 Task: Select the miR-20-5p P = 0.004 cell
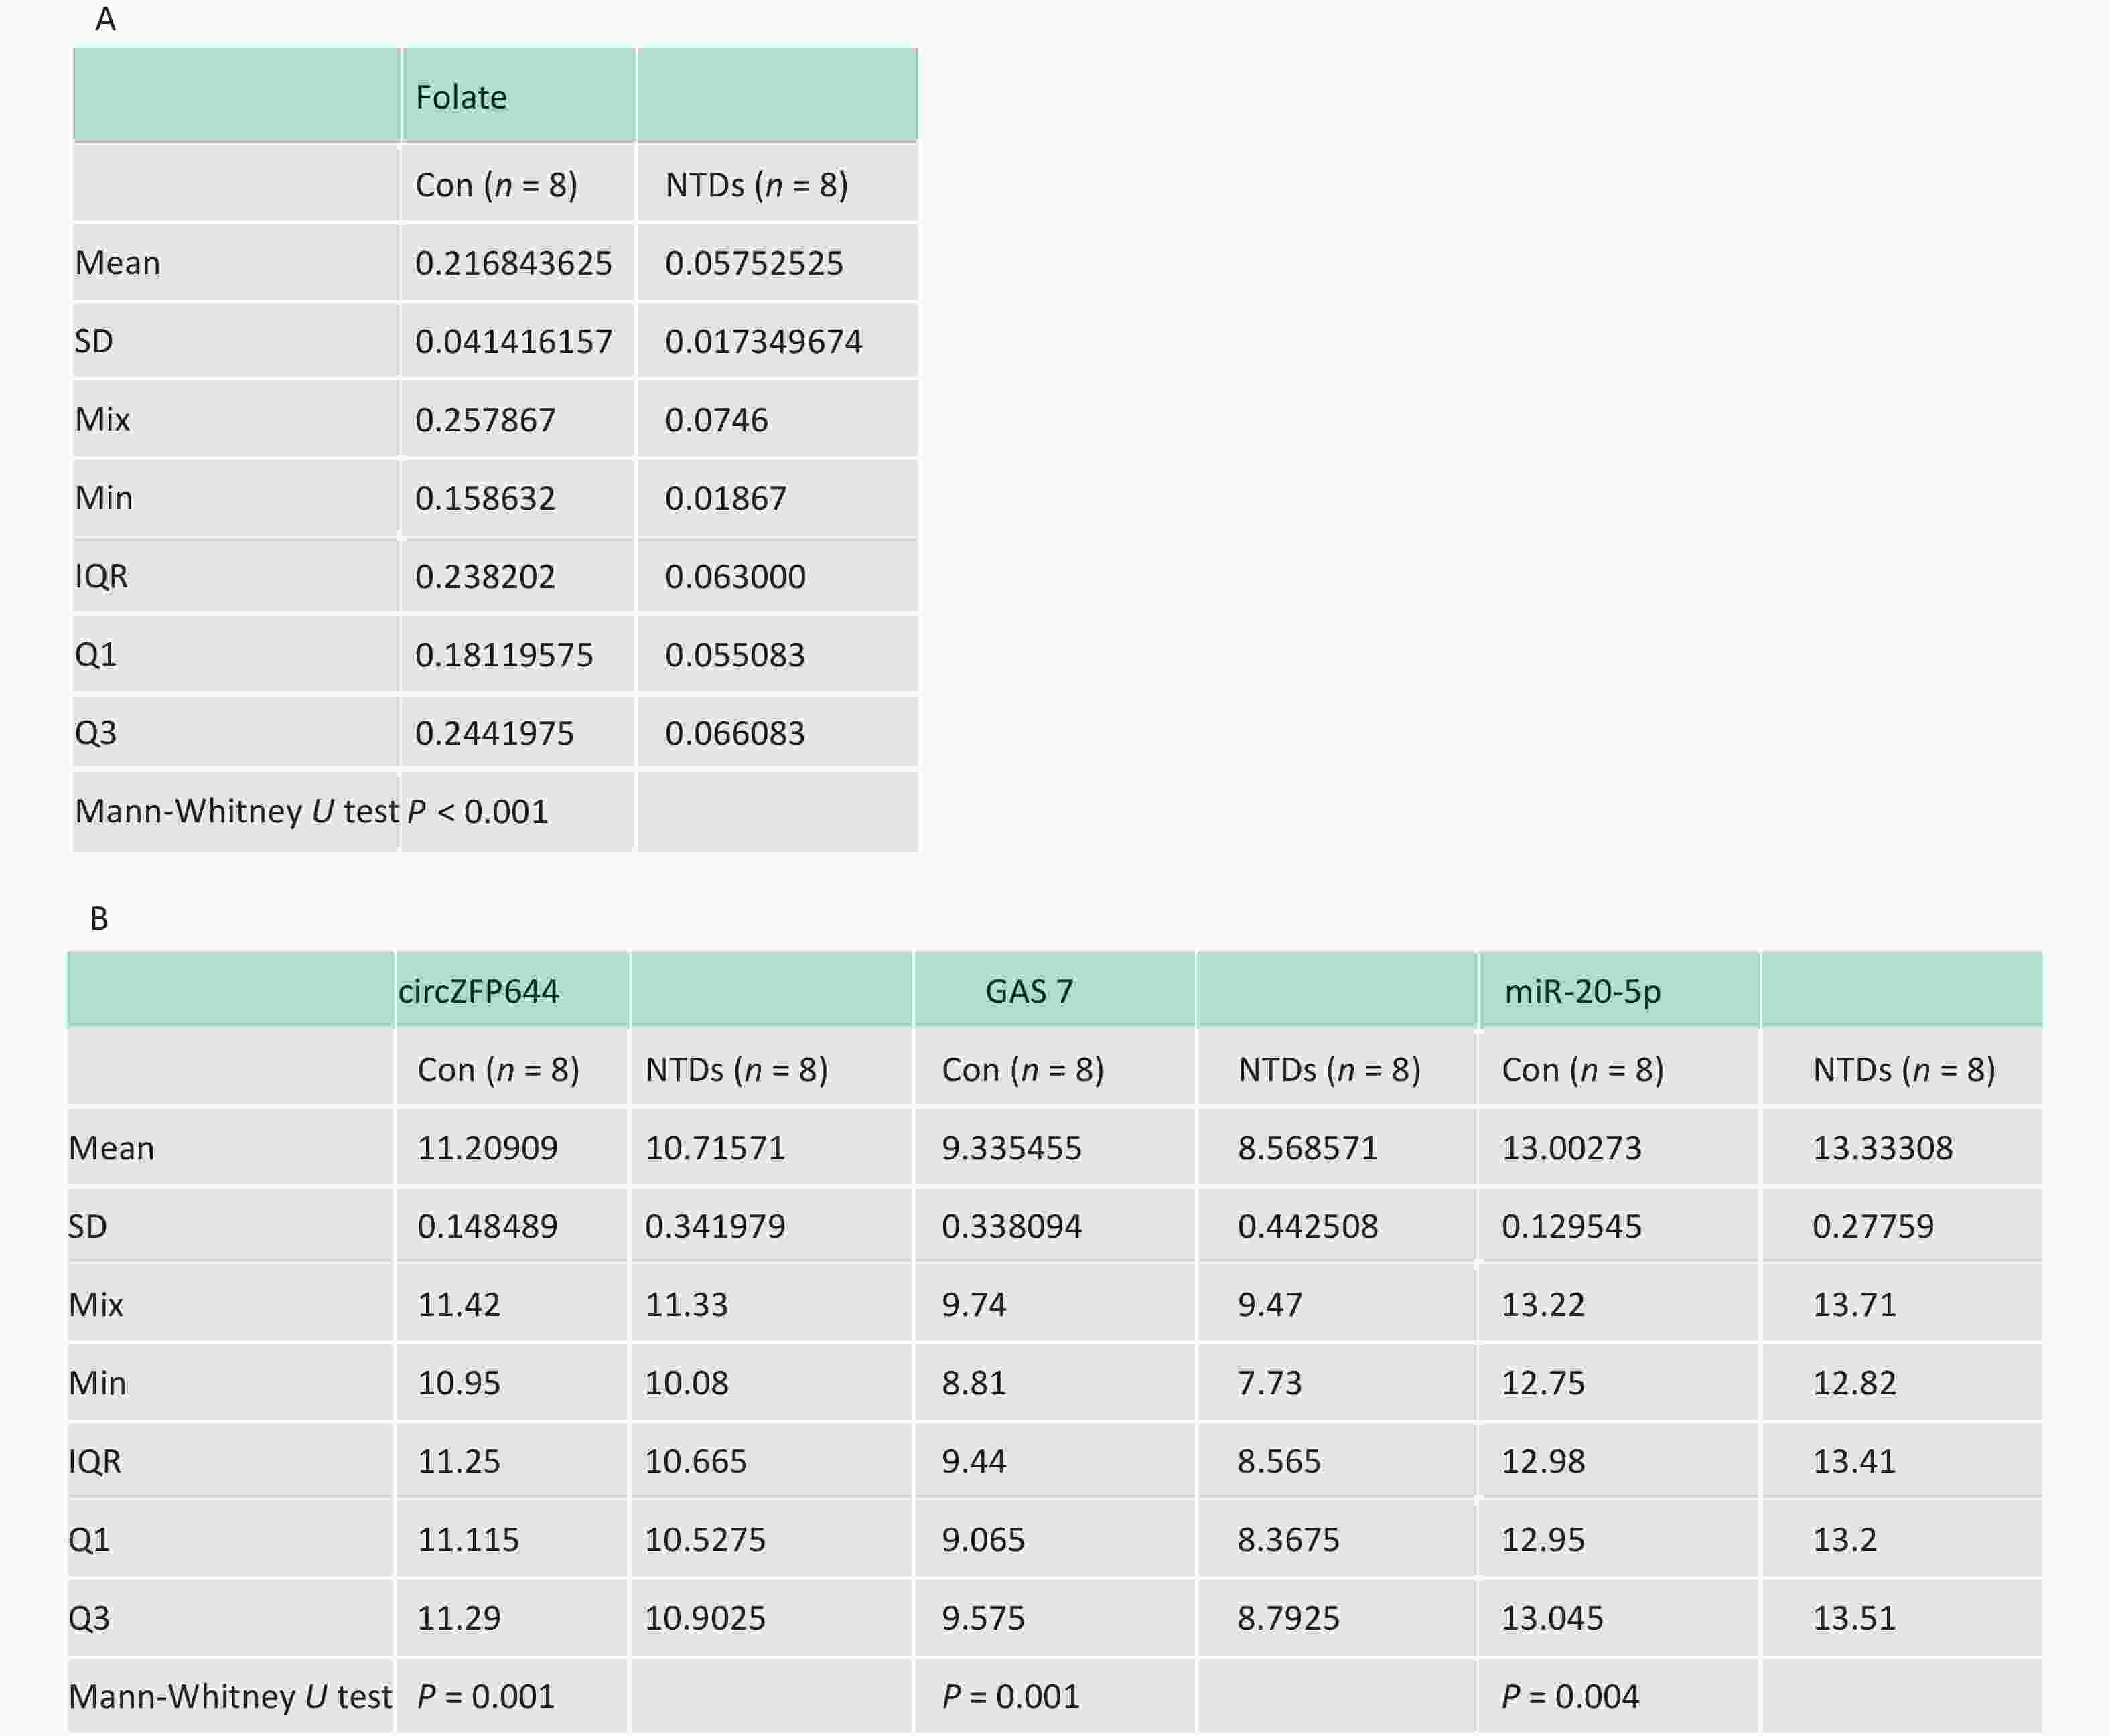point(1570,1696)
